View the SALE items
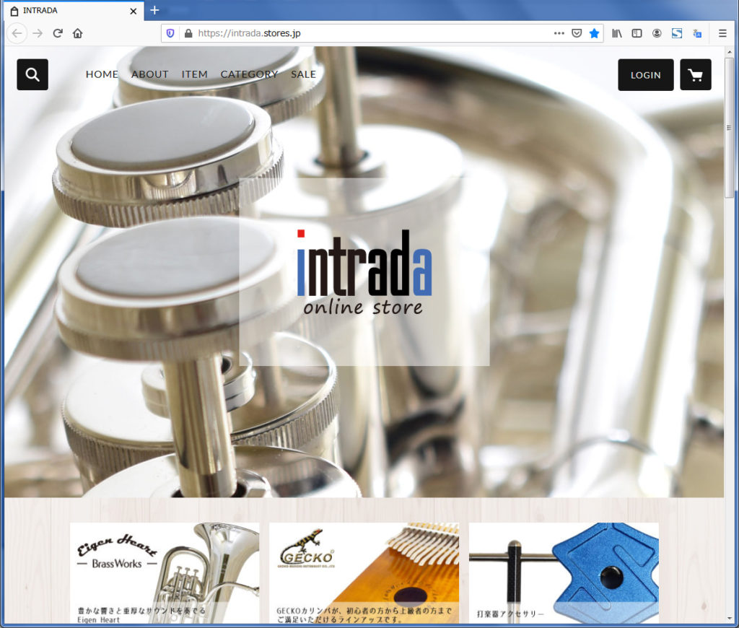Screen dimensions: 739x628 (304, 74)
